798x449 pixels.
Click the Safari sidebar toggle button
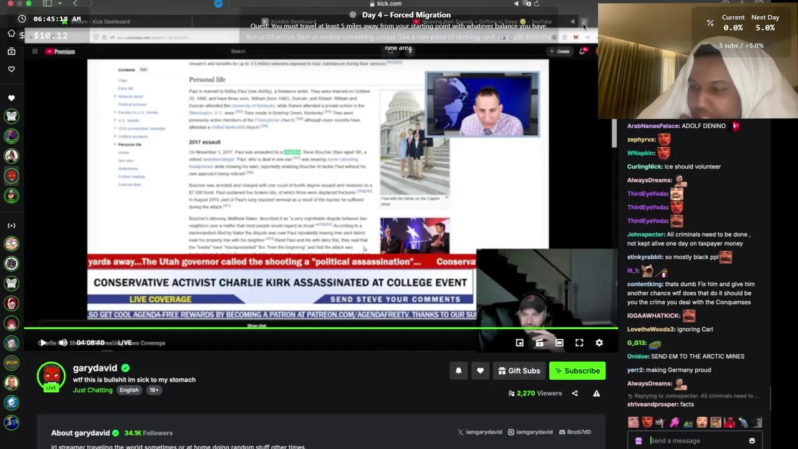[47, 4]
